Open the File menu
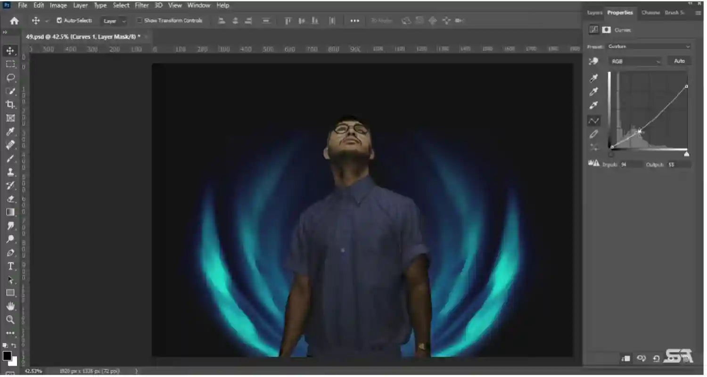Screen dimensions: 707x377 (23, 6)
